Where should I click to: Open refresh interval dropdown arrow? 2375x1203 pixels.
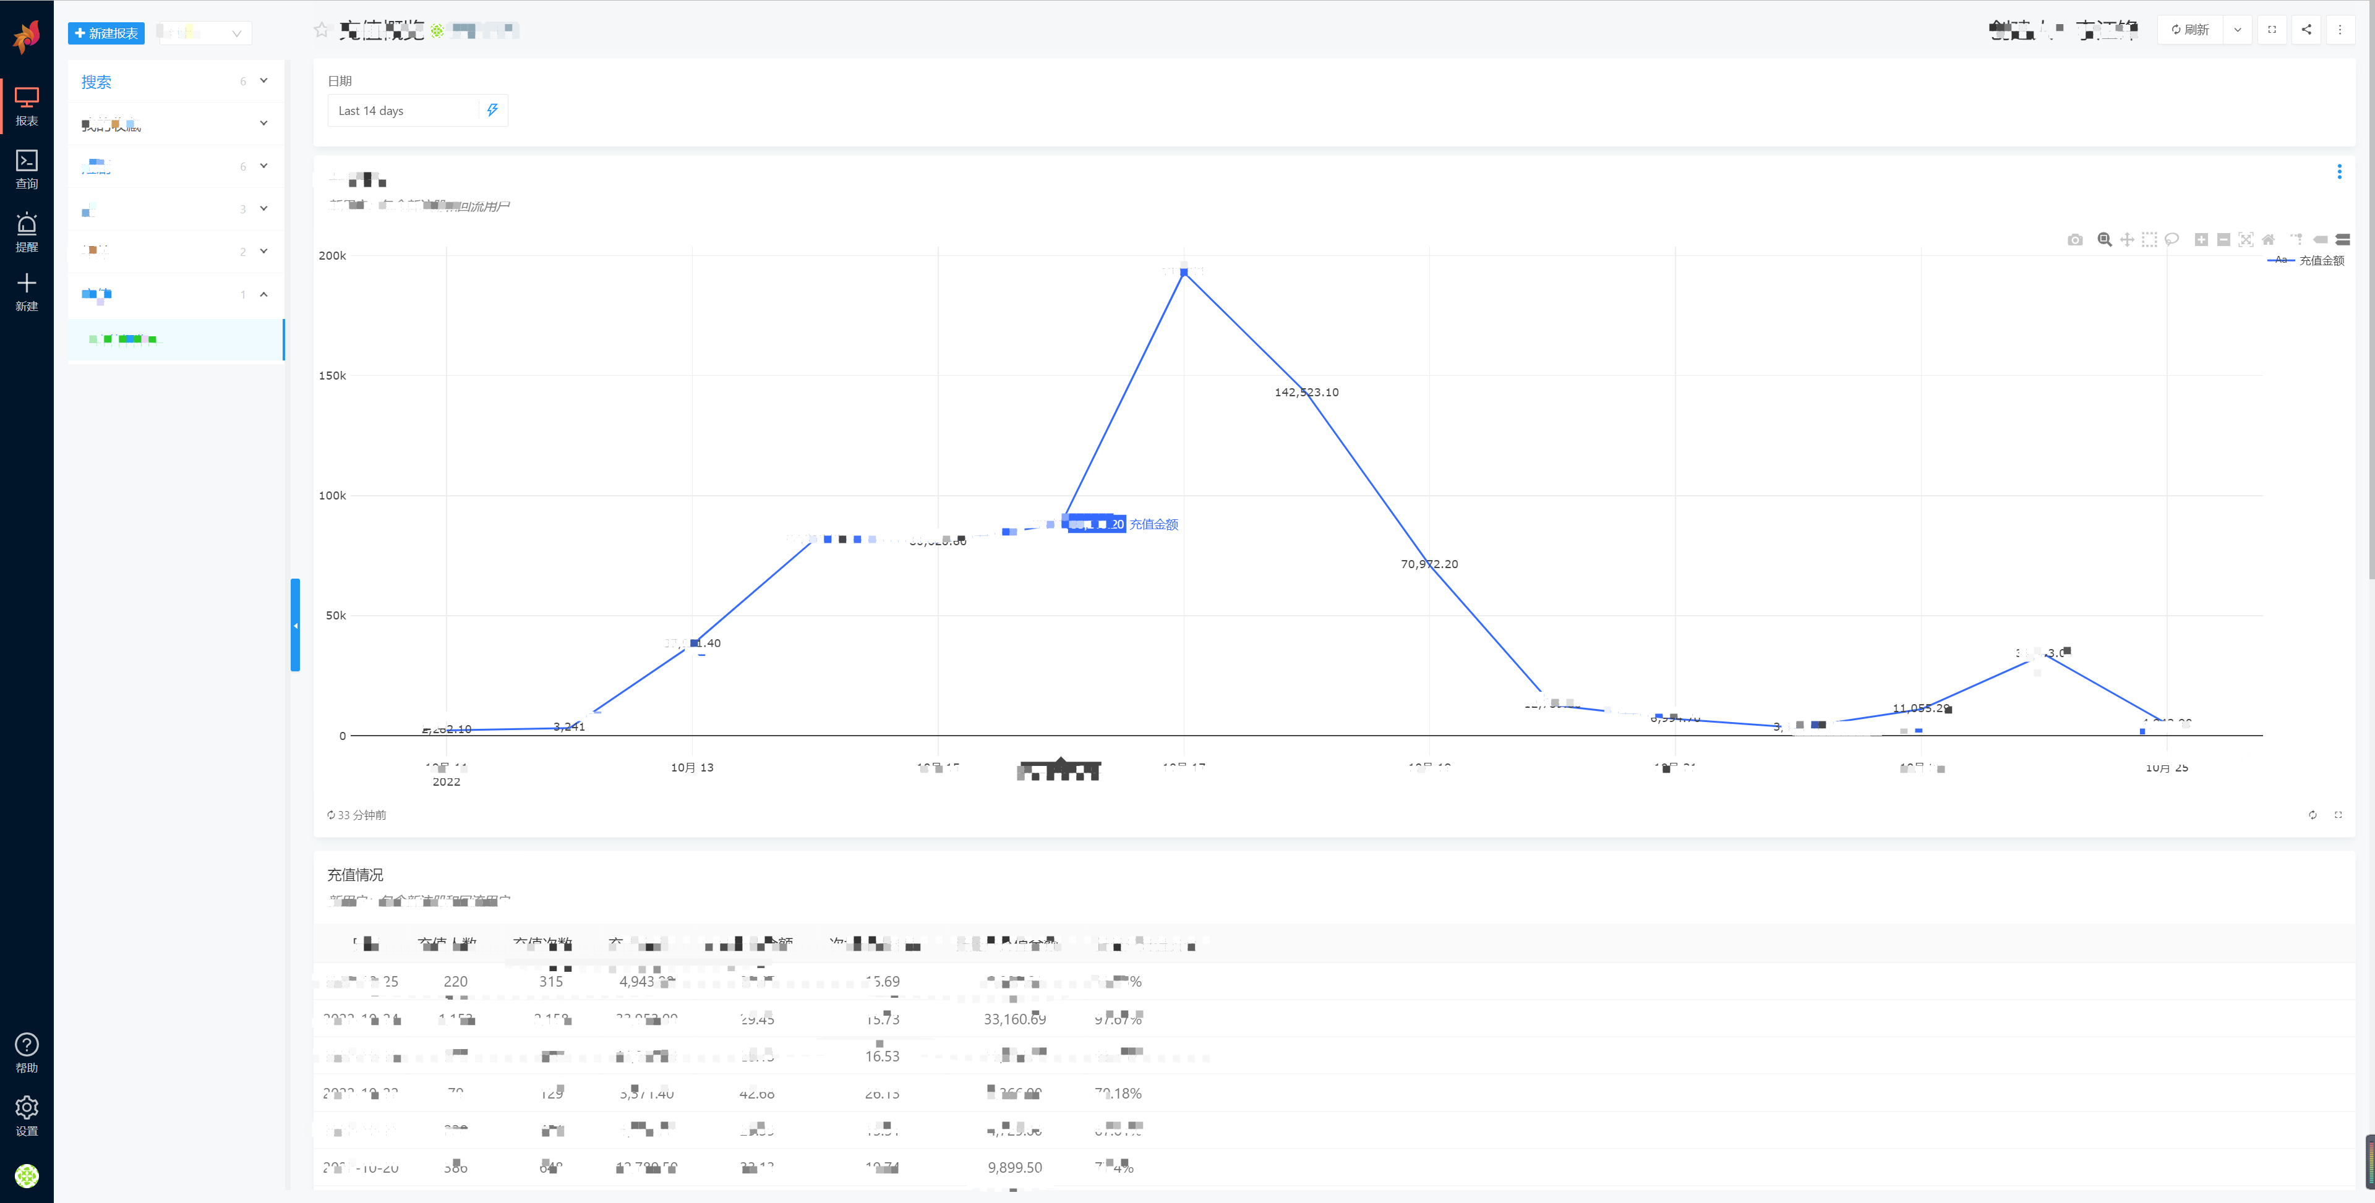click(x=2238, y=30)
